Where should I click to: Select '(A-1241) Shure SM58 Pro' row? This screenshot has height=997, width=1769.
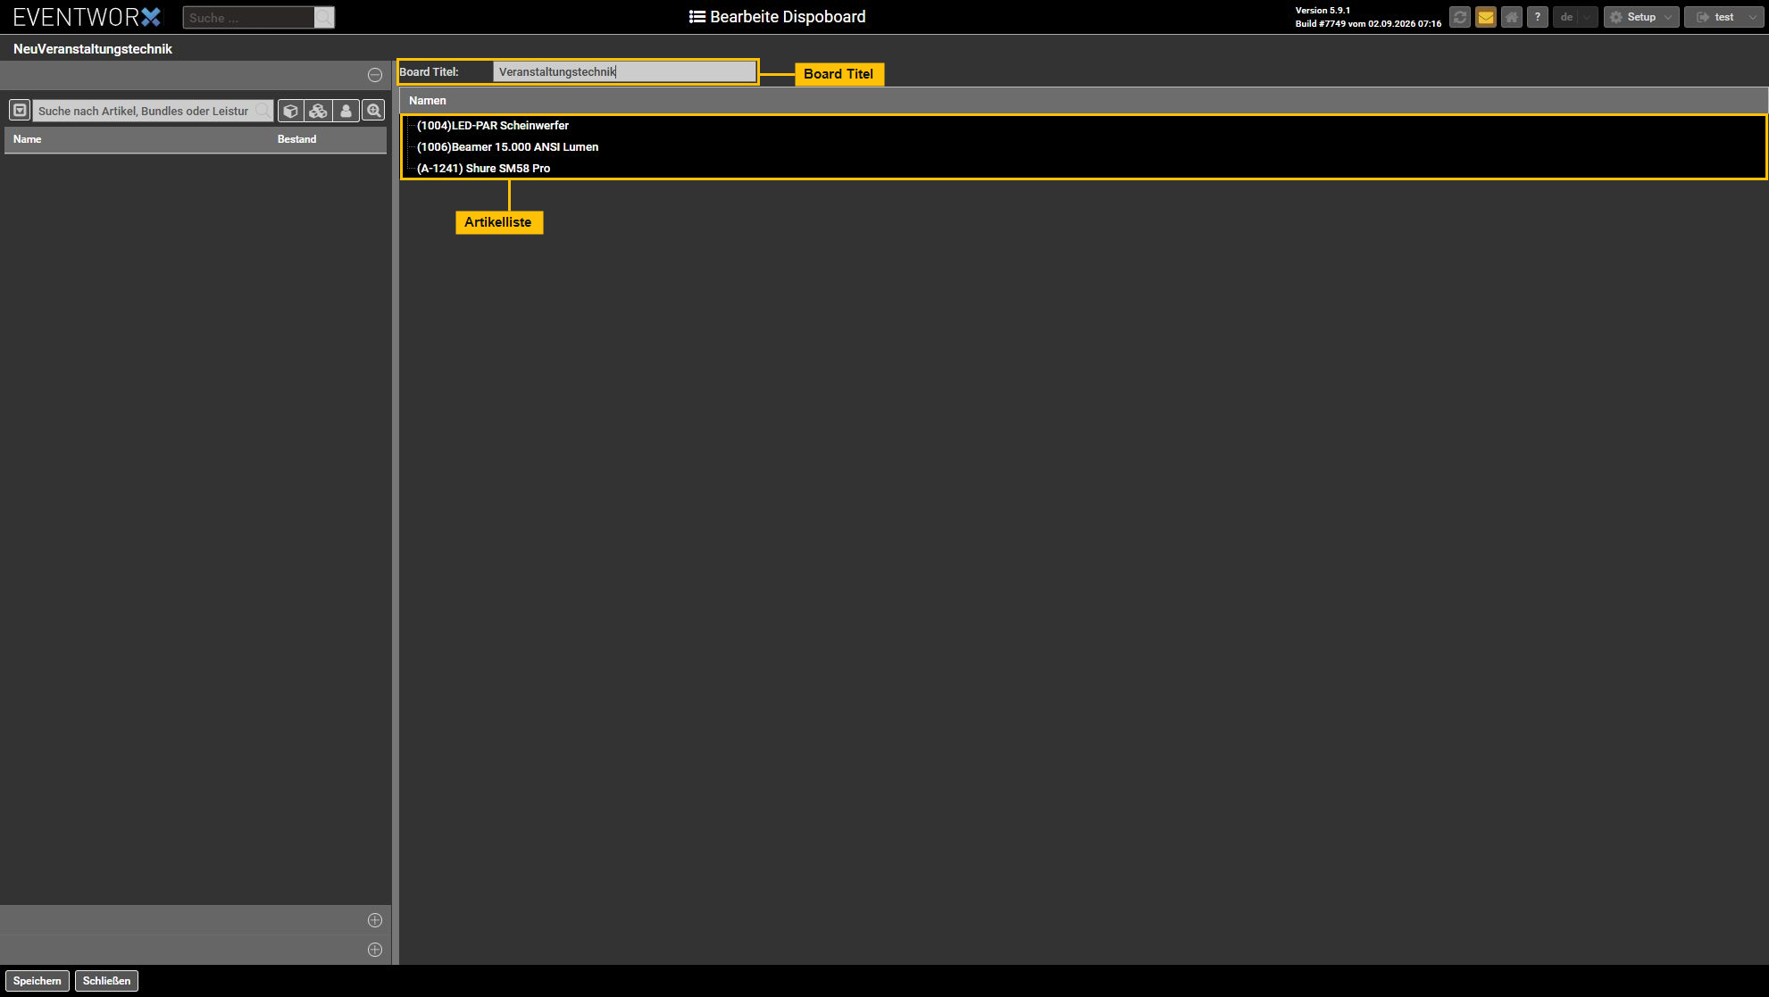click(x=1083, y=169)
